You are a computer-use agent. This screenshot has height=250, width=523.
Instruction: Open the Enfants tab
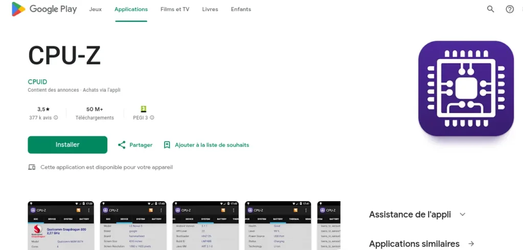tap(241, 9)
